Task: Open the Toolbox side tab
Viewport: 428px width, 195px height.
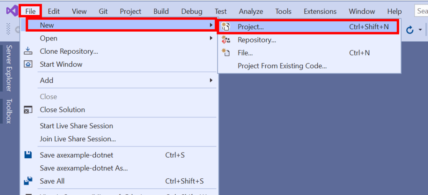Action: (x=8, y=111)
